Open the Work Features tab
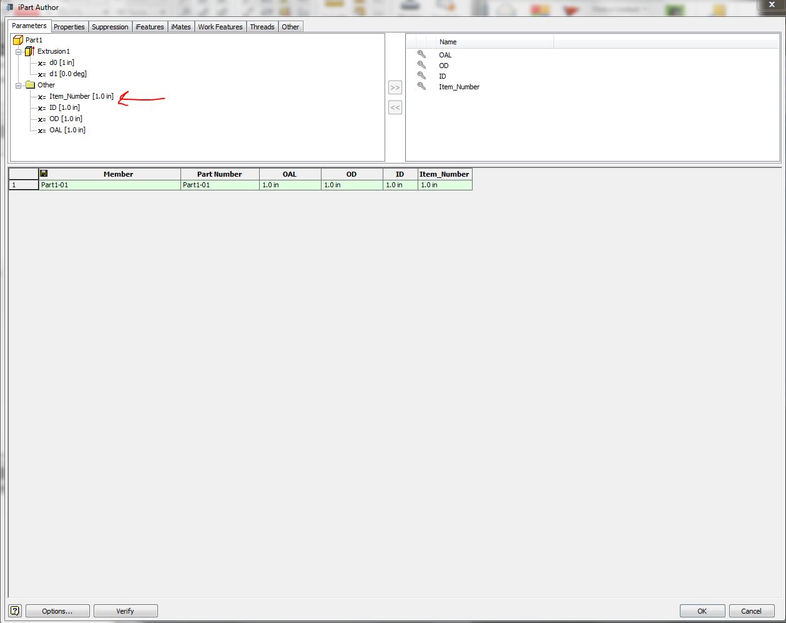 220,26
